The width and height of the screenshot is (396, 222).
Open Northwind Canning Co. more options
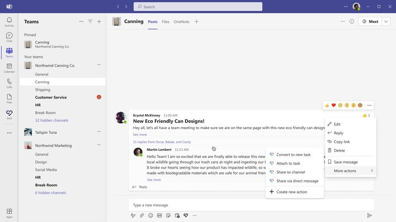pyautogui.click(x=99, y=65)
